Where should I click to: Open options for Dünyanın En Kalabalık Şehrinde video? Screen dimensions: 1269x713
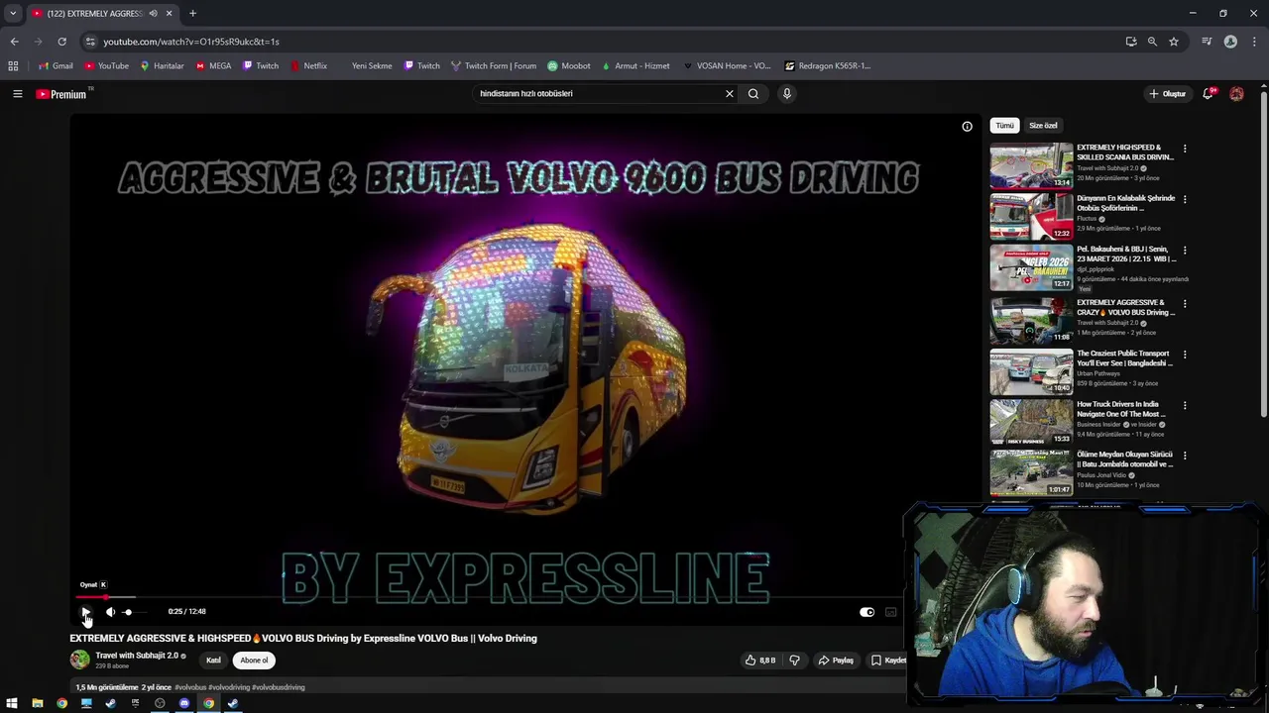pyautogui.click(x=1184, y=200)
